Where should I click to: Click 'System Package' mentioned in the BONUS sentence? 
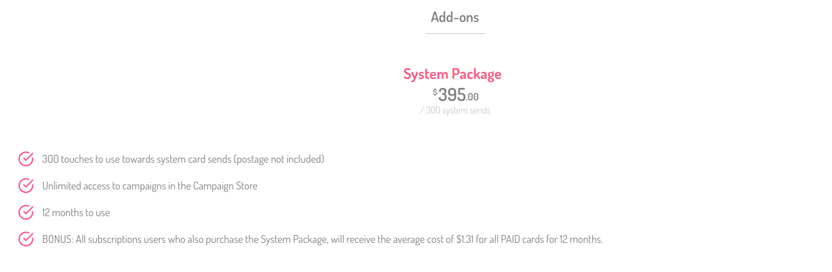(292, 240)
